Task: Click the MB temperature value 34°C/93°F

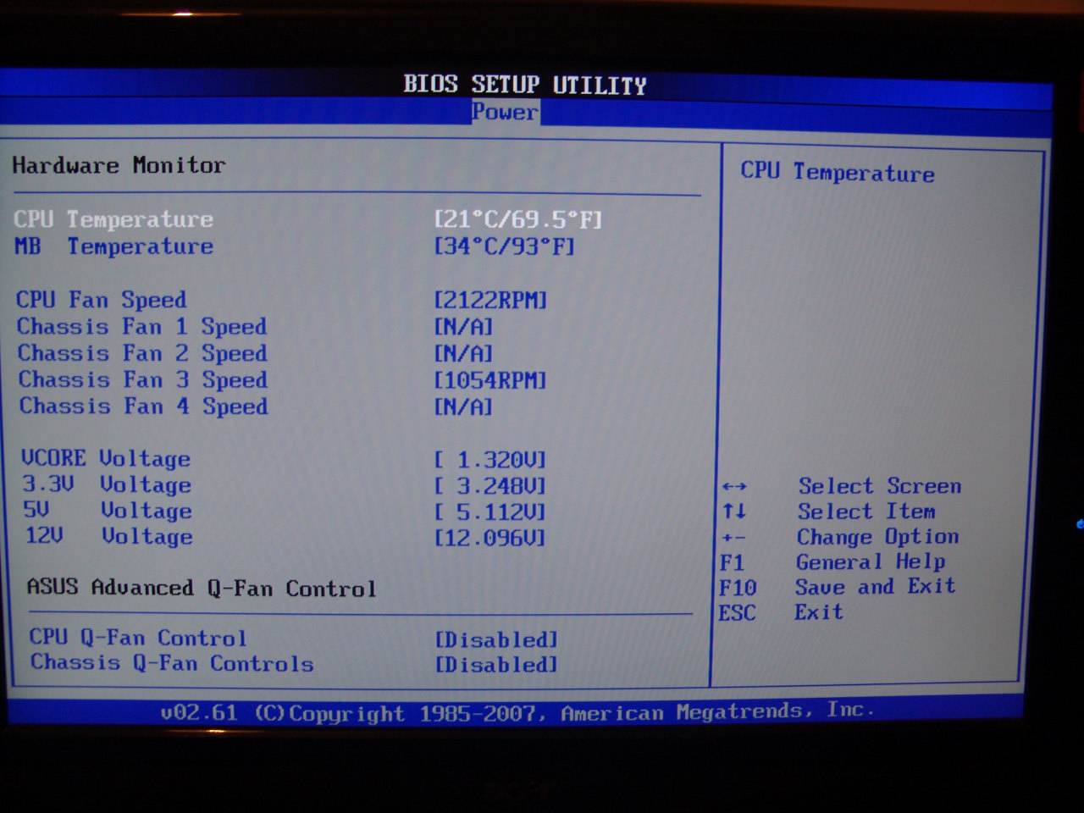Action: pyautogui.click(x=504, y=246)
